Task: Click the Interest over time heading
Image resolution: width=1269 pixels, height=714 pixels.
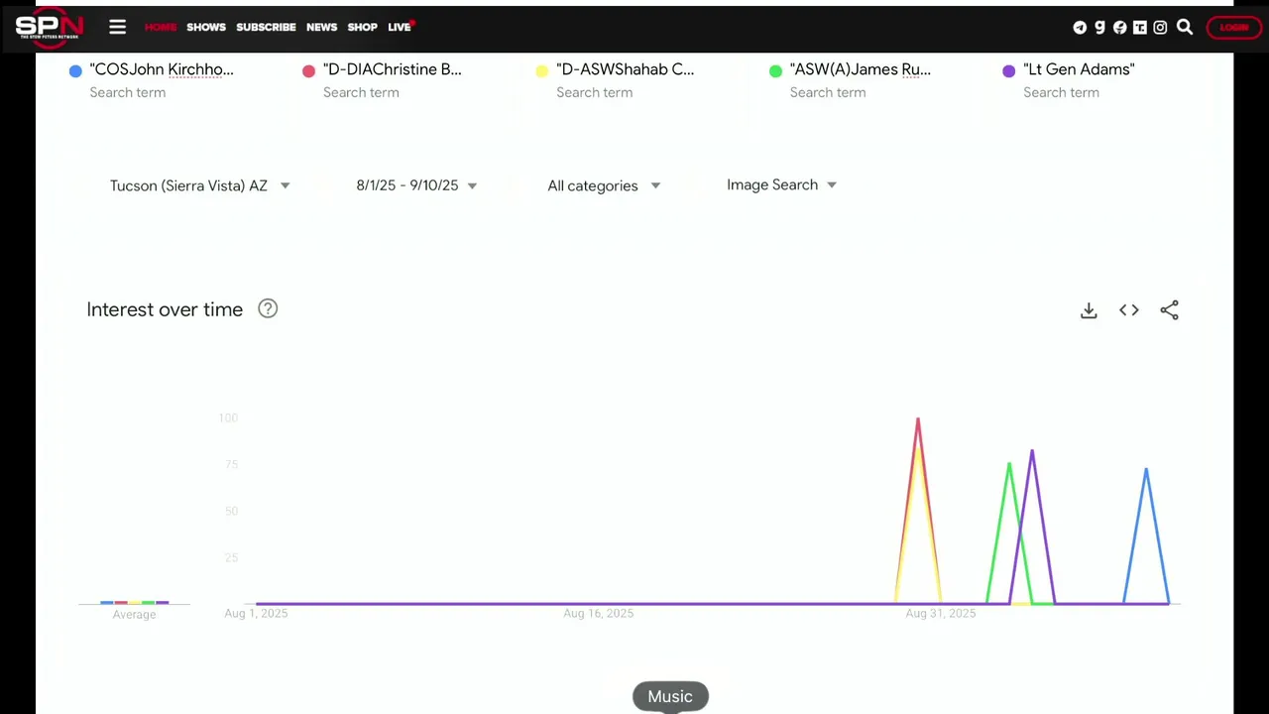Action: (x=165, y=309)
